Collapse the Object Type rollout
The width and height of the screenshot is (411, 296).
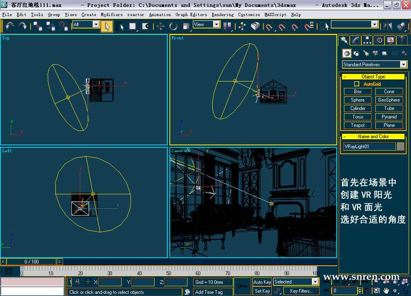point(373,77)
